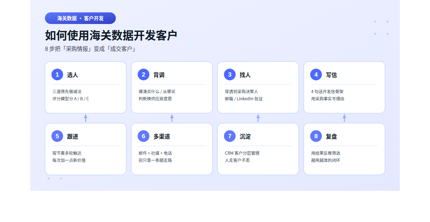
Task: Click the line 判断换供应商意愿
Action: pos(155,99)
